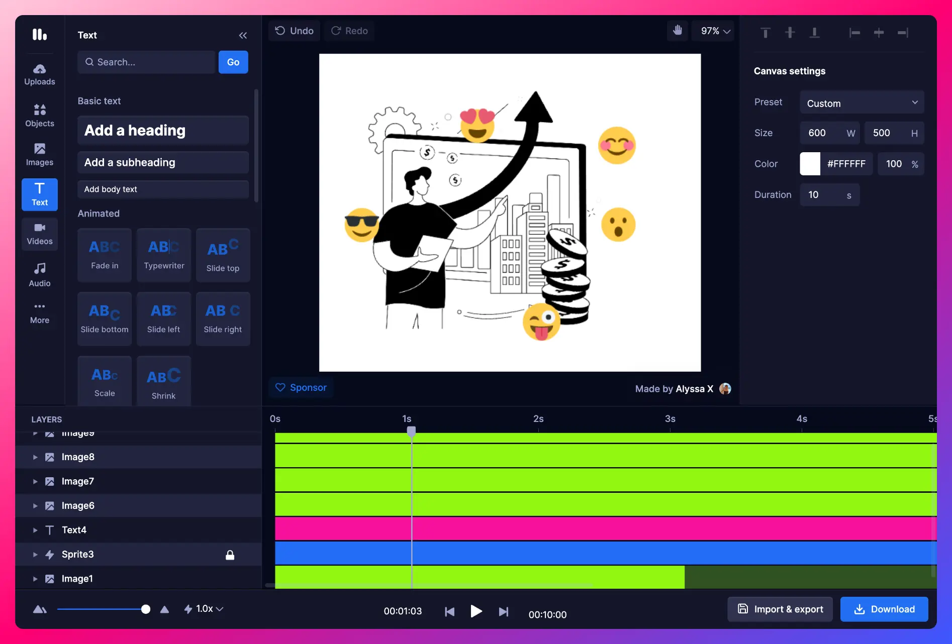
Task: Open the 1.0x playback speed menu
Action: [x=204, y=609]
